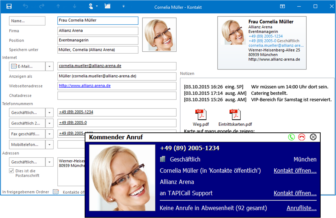Viewport: 336px width, 218px height.
Task: Dismiss the Kommender Anruf popup with X icon
Action: pos(313,137)
